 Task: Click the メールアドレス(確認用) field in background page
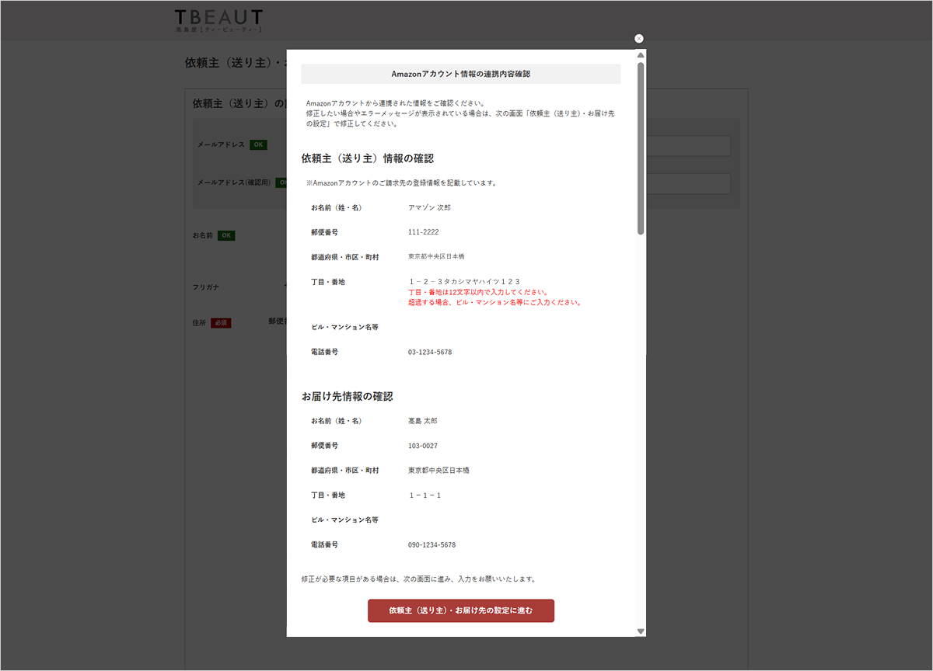(688, 183)
